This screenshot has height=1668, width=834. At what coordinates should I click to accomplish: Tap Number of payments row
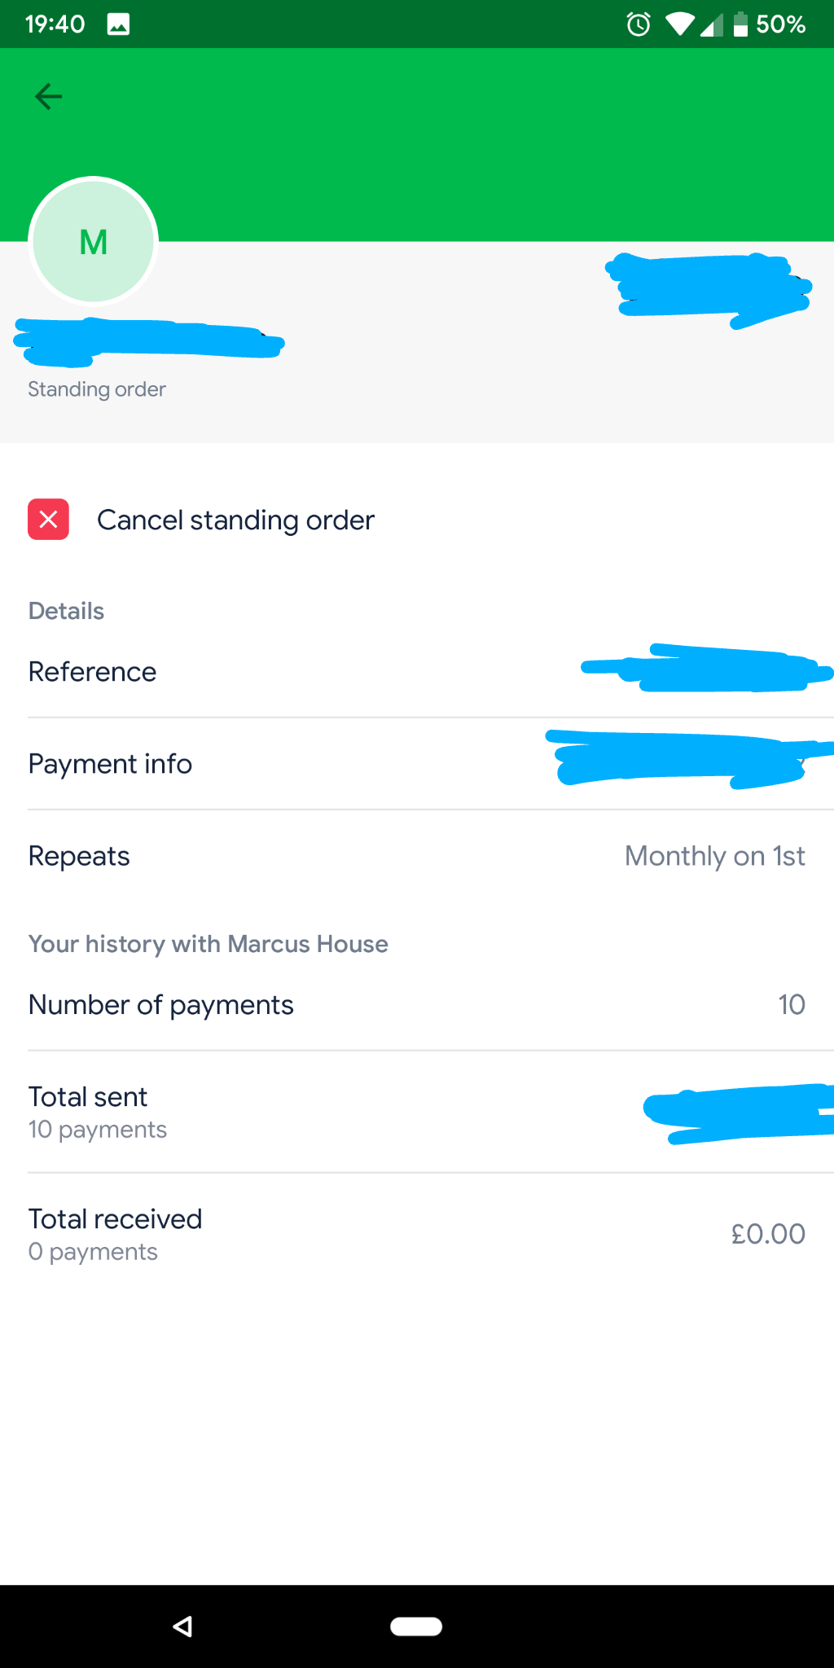(x=417, y=1004)
